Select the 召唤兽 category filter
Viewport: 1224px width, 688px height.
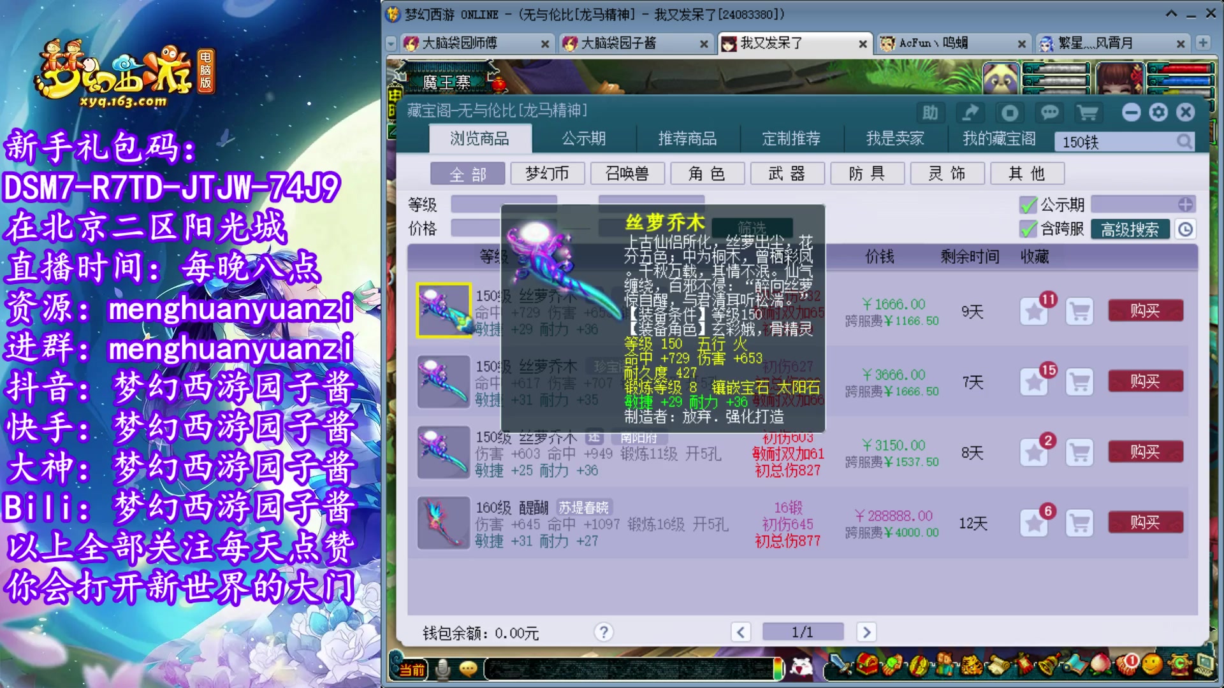pos(627,174)
